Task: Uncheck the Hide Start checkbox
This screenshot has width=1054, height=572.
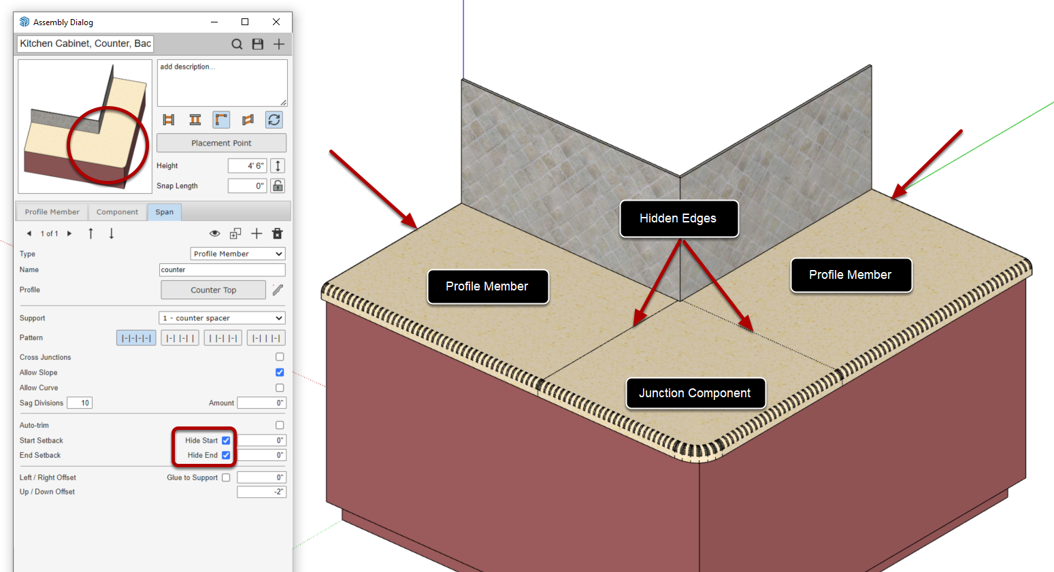Action: click(226, 440)
